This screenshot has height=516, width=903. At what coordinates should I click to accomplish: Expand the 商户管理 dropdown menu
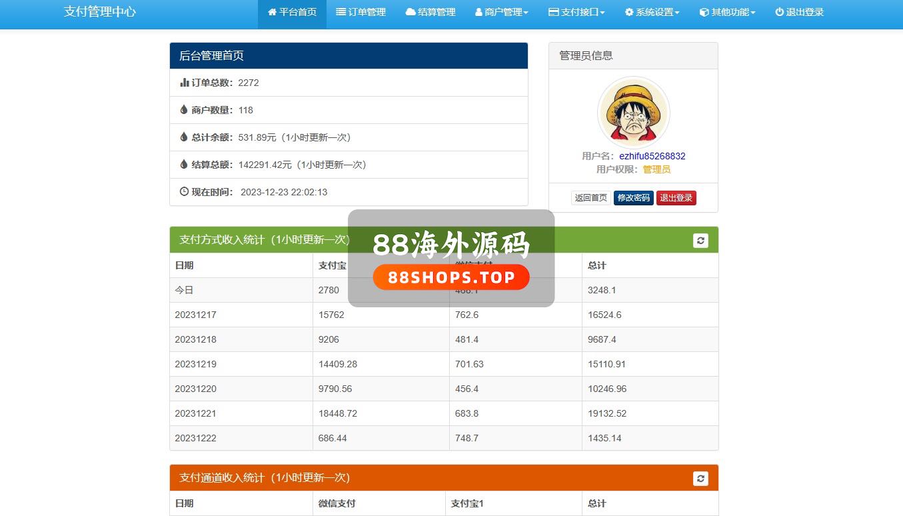click(x=502, y=12)
